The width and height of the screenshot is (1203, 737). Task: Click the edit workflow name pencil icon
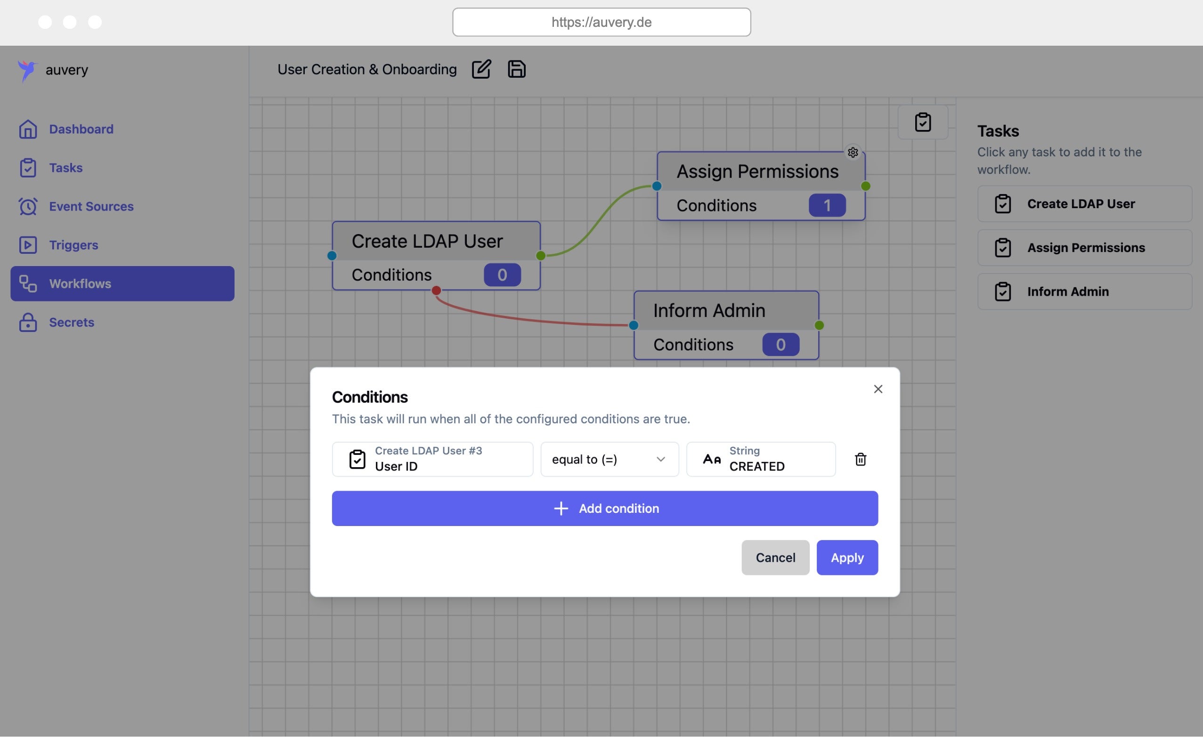(x=481, y=69)
